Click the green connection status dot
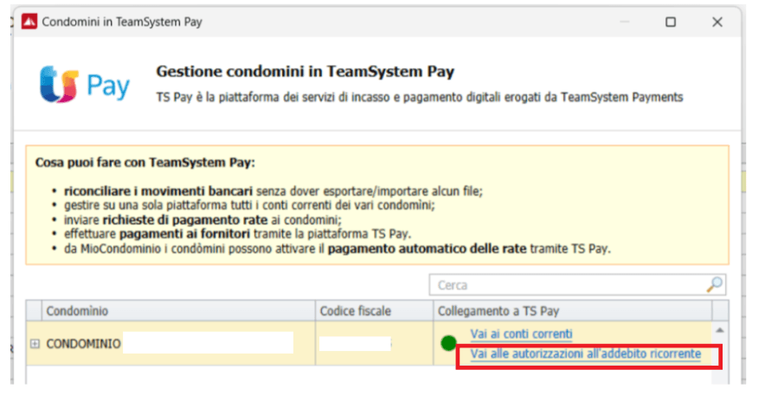This screenshot has width=765, height=395. (448, 343)
